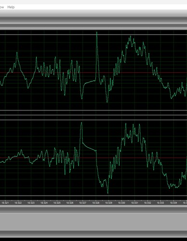Click the 18.031 mark on the time ruler

coord(134,203)
